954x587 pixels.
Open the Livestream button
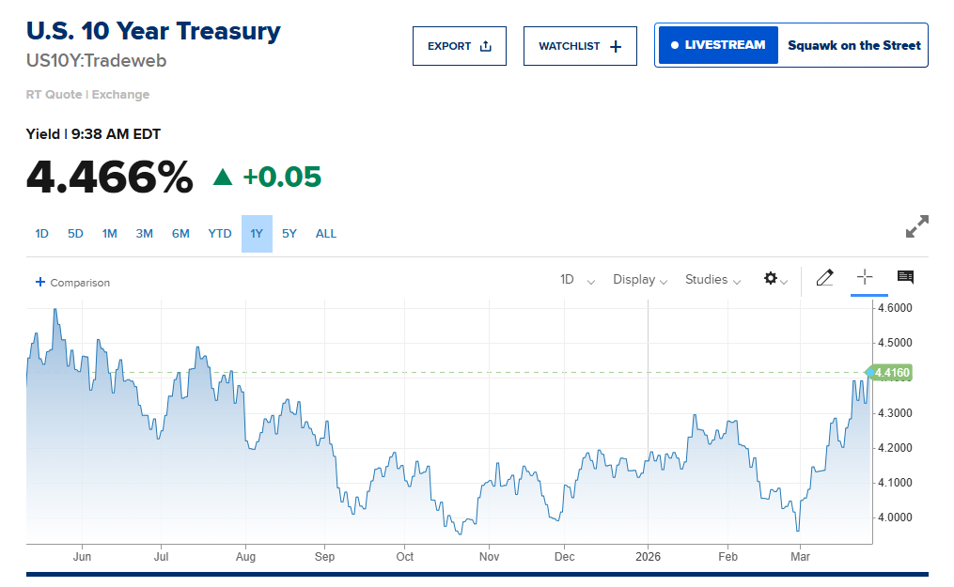coord(718,45)
